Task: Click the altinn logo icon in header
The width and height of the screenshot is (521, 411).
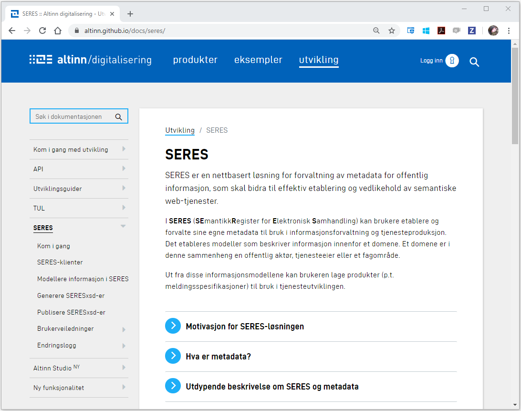Action: pos(41,60)
